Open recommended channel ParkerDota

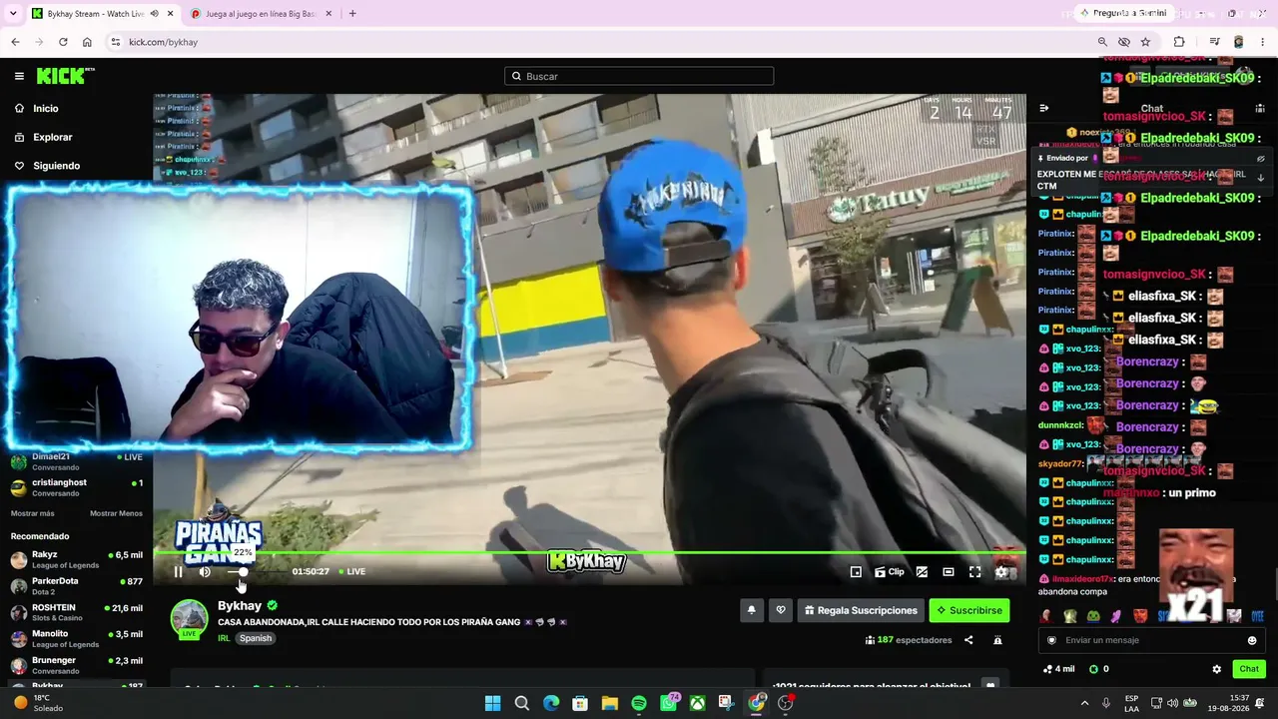(x=77, y=586)
